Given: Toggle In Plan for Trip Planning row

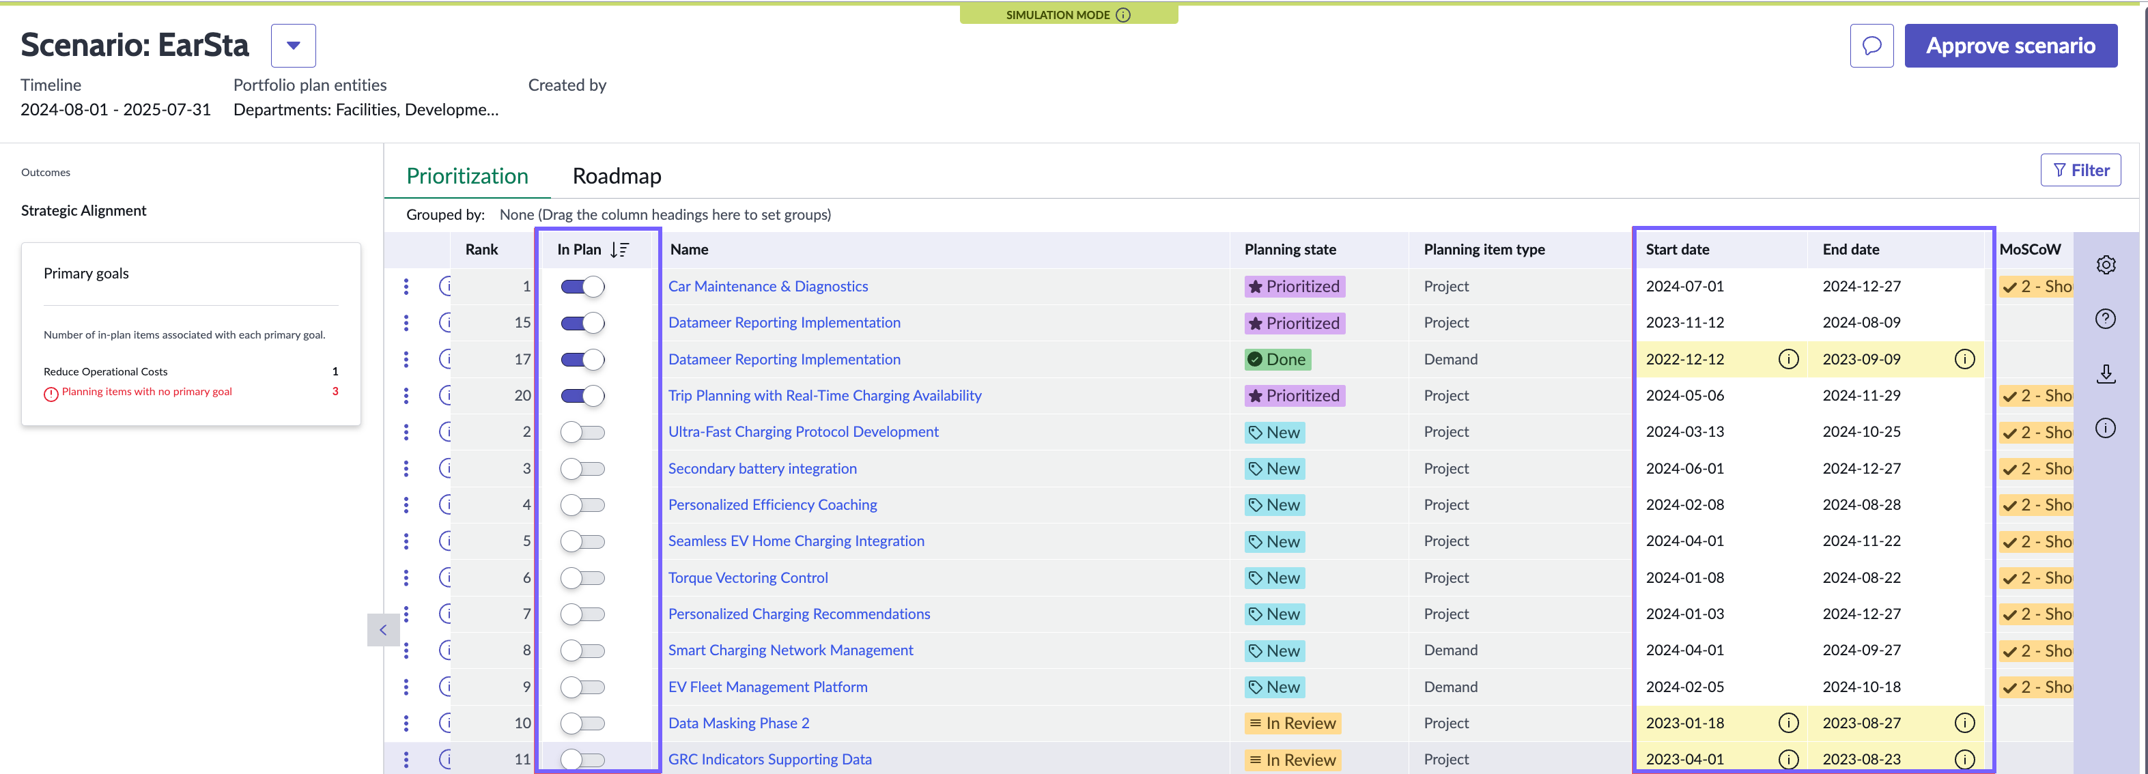Looking at the screenshot, I should pos(582,396).
